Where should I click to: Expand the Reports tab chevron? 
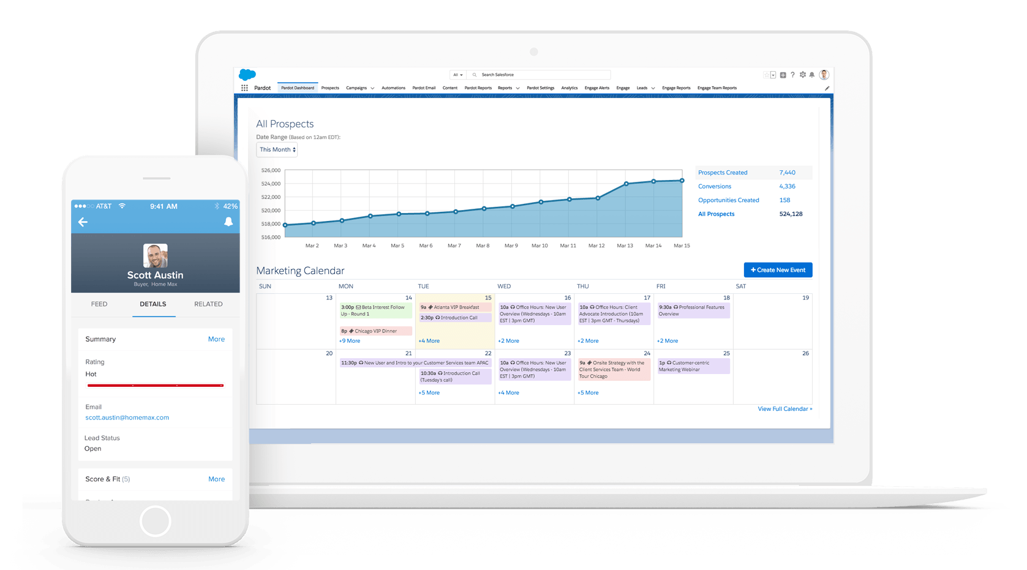[x=517, y=88]
